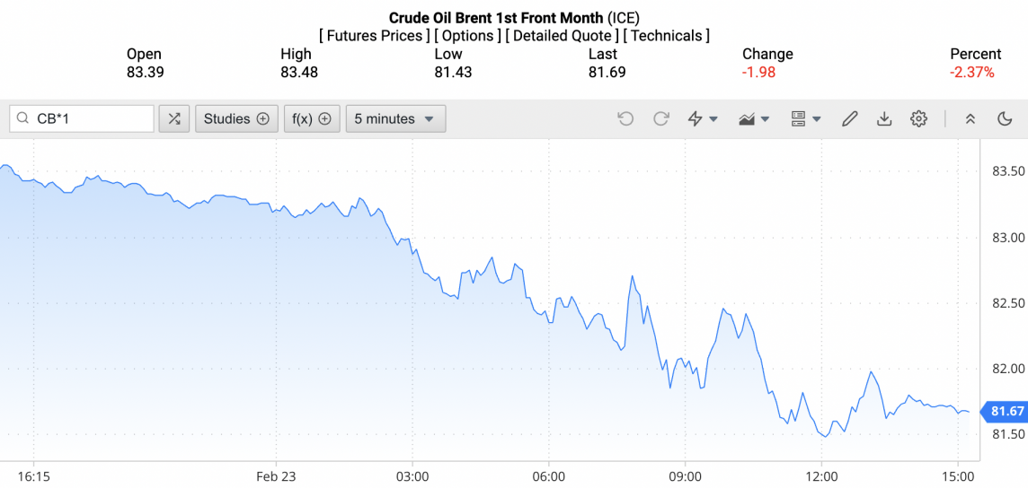Open the 5 minutes interval dropdown
1028x488 pixels.
tap(395, 118)
